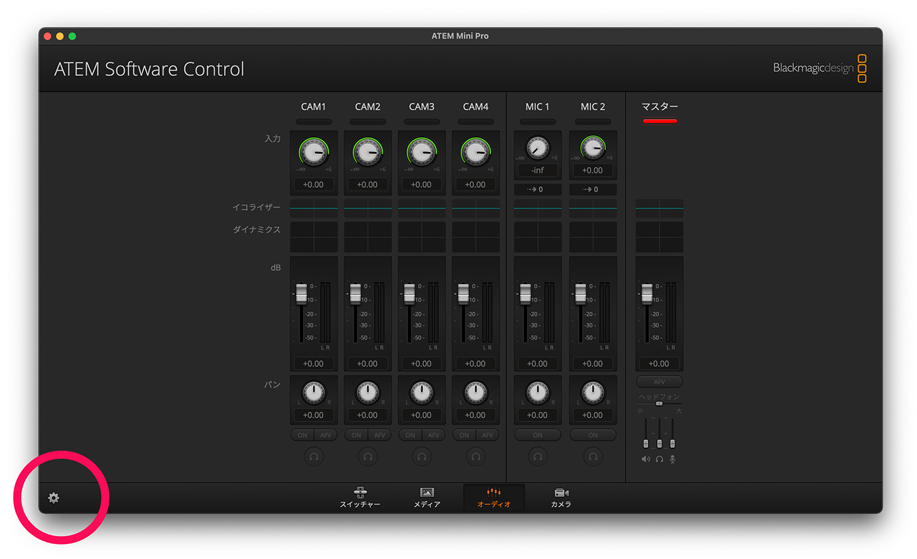The image size is (917, 559).
Task: Open settings via the gear icon
Action: pyautogui.click(x=54, y=498)
